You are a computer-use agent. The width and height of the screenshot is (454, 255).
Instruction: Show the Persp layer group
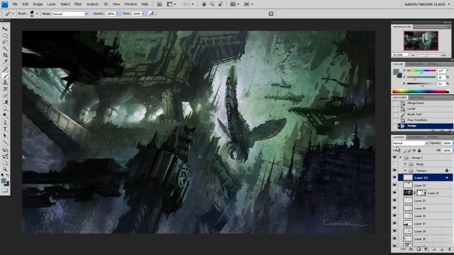pyautogui.click(x=394, y=164)
